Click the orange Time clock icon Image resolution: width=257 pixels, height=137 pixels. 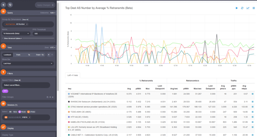3,46
